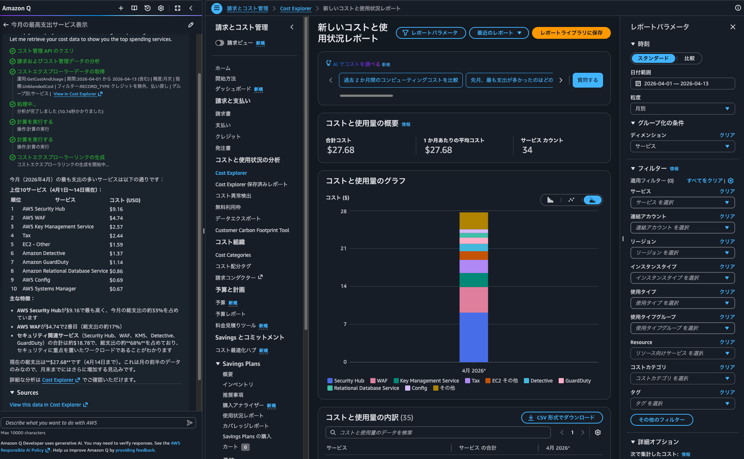
Task: Open the hamburger navigation menu
Action: [217, 8]
